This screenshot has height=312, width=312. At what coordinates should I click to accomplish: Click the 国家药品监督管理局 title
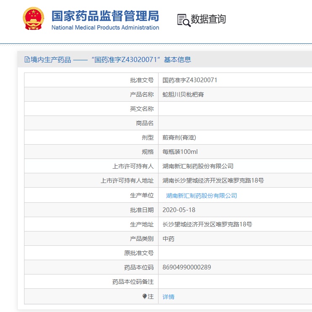tap(105, 16)
